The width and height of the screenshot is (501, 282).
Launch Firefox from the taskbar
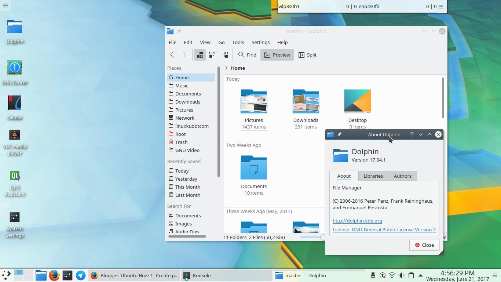tap(54, 275)
